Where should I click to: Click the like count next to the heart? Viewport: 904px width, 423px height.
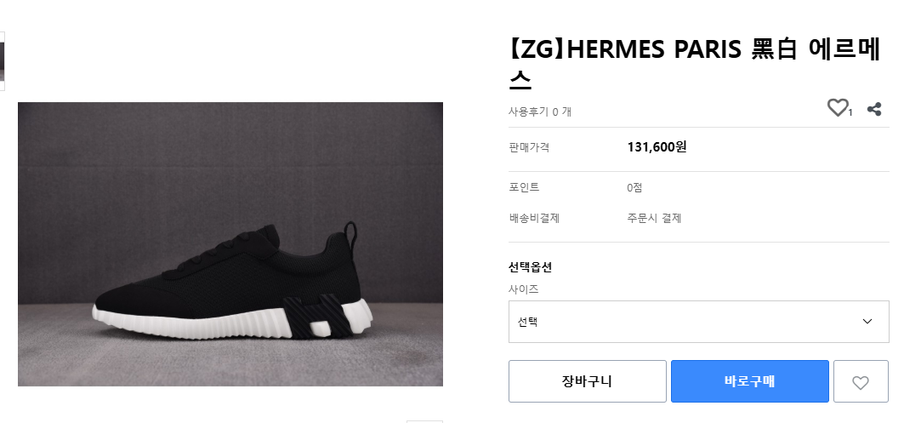[850, 112]
